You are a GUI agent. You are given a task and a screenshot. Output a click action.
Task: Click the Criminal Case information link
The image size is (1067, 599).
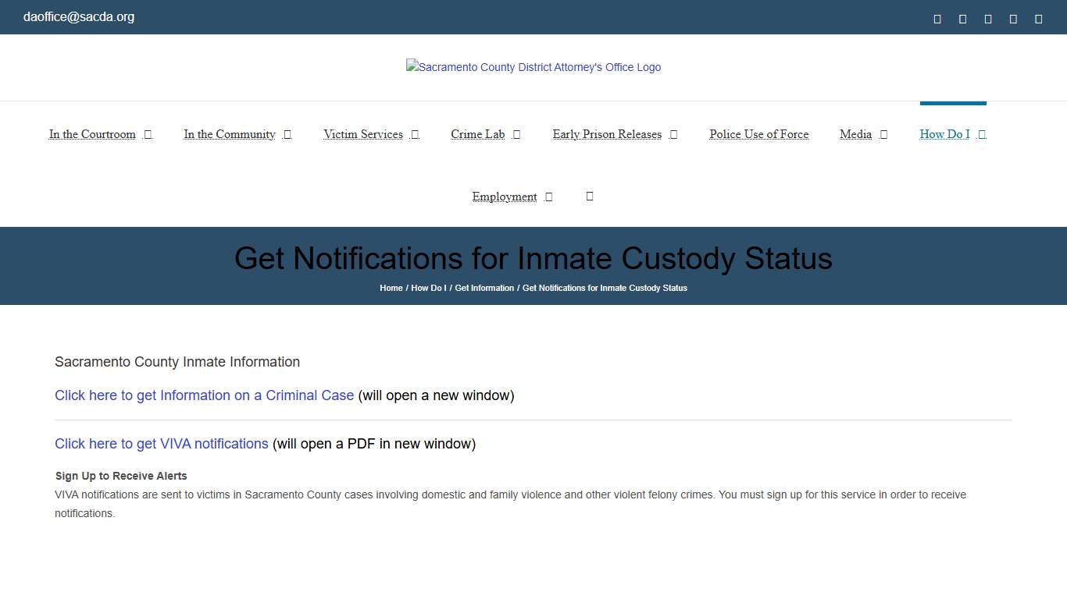[204, 395]
